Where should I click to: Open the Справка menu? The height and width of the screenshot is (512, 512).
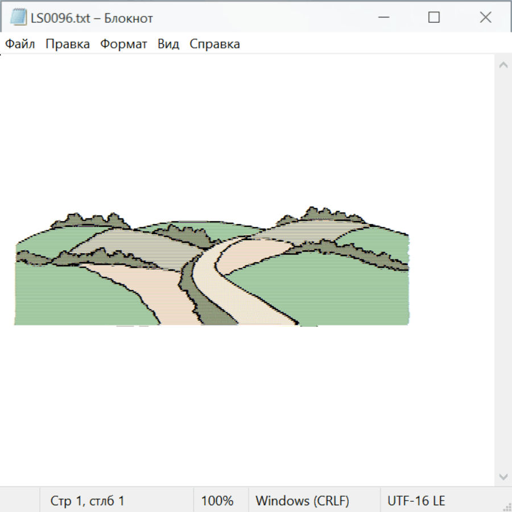point(214,44)
